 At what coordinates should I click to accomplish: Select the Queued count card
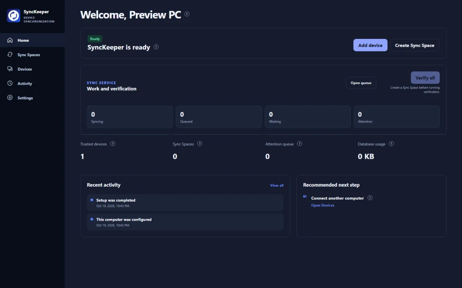tap(218, 117)
